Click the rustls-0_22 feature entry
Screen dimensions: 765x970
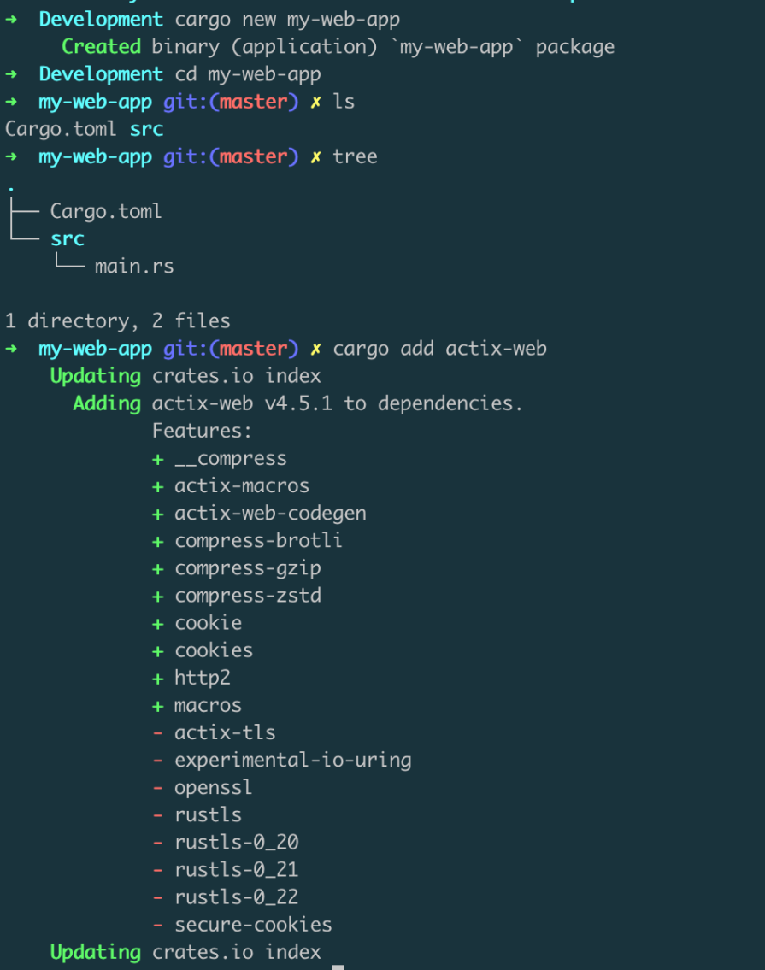(x=236, y=897)
